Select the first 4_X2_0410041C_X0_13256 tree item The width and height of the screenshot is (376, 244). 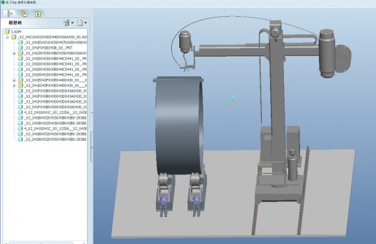pyautogui.click(x=56, y=112)
